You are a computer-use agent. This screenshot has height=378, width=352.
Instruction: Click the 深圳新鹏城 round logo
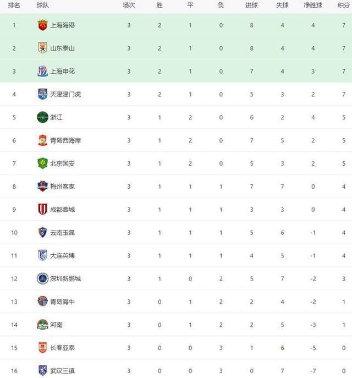click(x=43, y=278)
